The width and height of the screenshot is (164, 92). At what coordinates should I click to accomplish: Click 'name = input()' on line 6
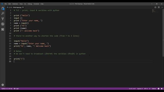click(x=21, y=23)
